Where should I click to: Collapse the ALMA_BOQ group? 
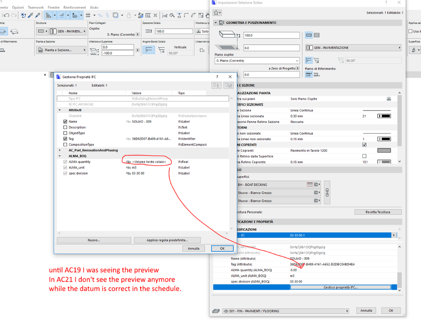pos(59,156)
